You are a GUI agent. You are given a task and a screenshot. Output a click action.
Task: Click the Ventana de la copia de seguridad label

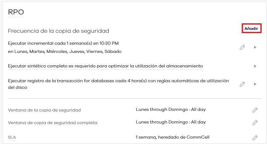pyautogui.click(x=44, y=110)
